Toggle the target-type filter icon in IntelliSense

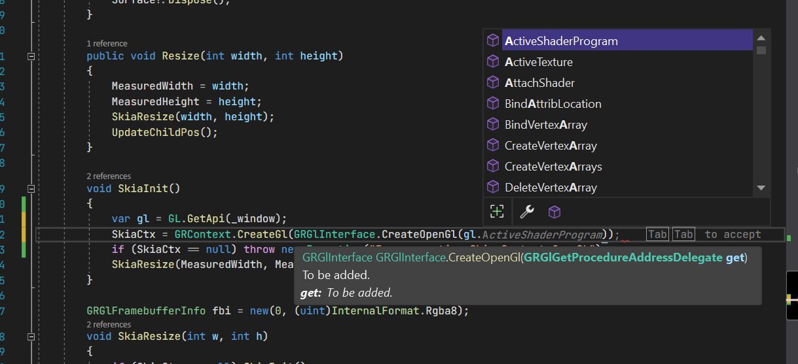[x=498, y=212]
